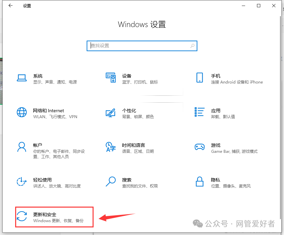Minimize the Settings window
This screenshot has width=284, height=235.
243,6
